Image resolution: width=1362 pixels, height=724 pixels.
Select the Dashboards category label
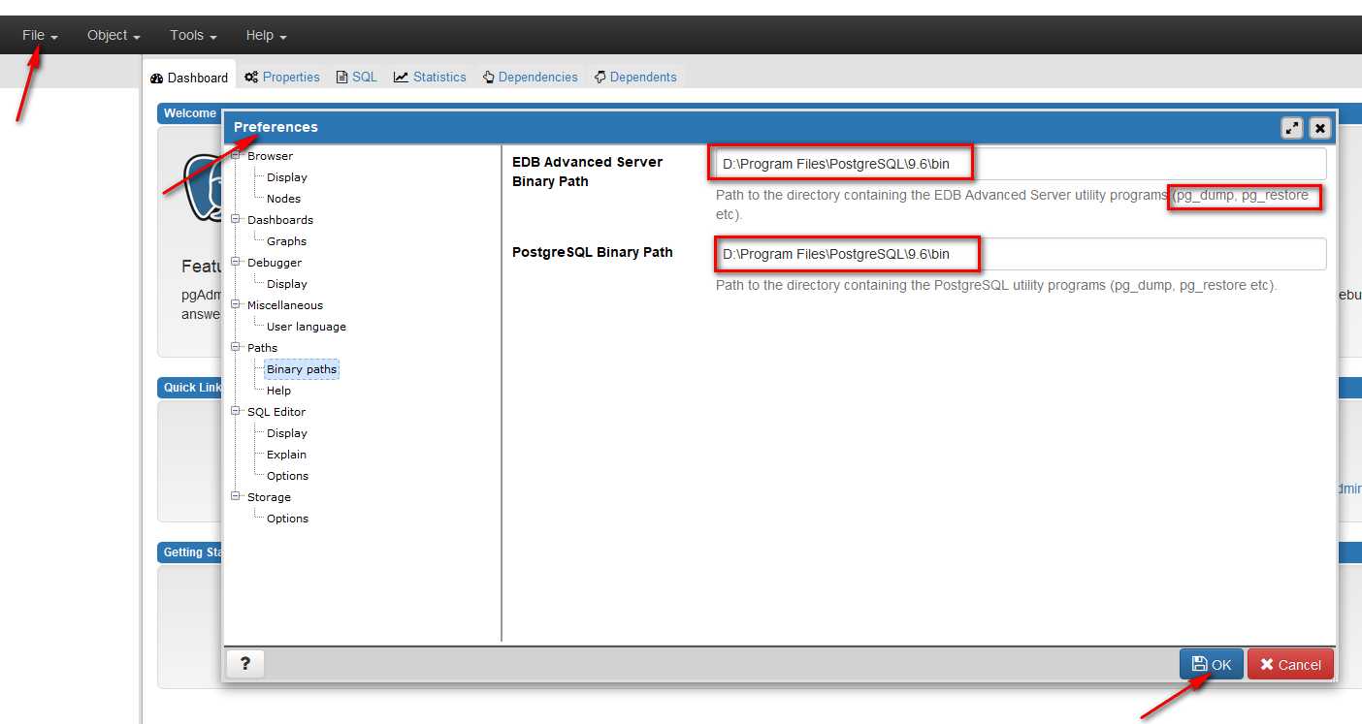pyautogui.click(x=280, y=220)
